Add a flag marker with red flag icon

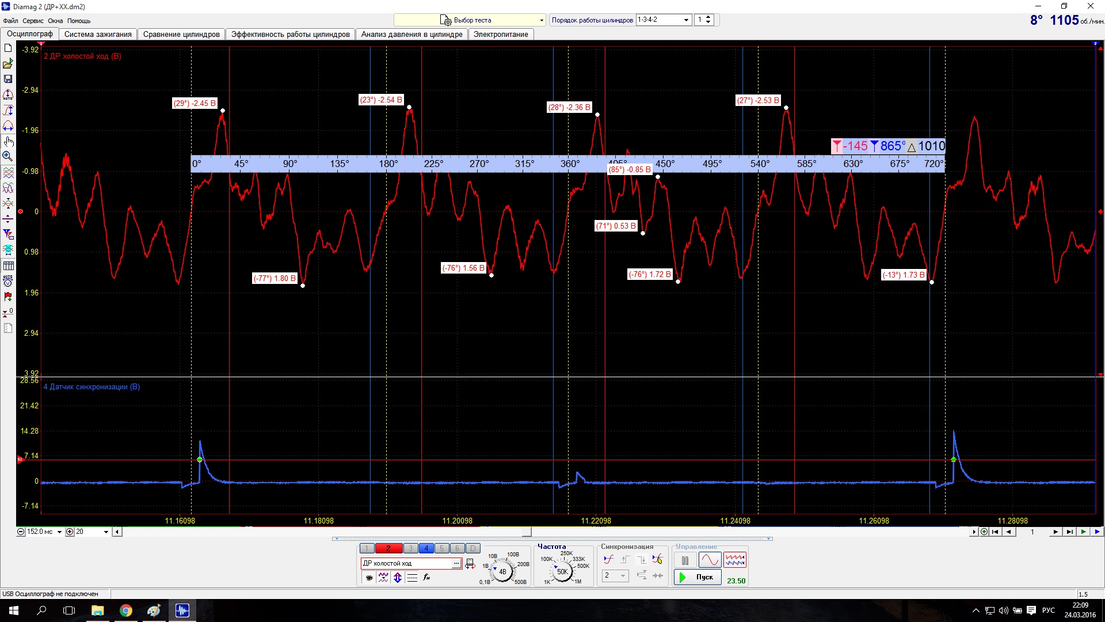pyautogui.click(x=8, y=297)
